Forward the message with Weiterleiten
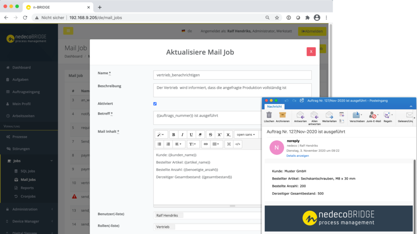Viewport: 417px width, 234px height. point(329,116)
